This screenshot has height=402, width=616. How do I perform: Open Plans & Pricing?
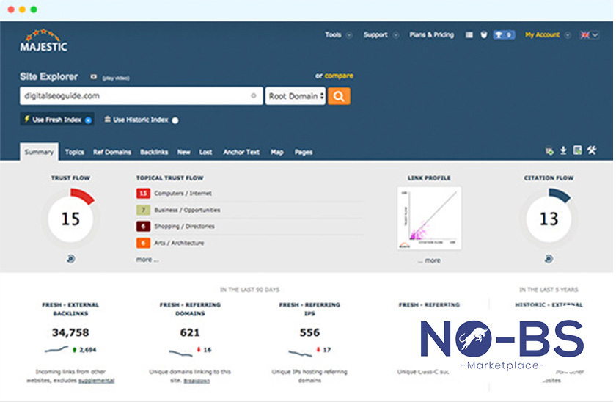click(x=431, y=34)
